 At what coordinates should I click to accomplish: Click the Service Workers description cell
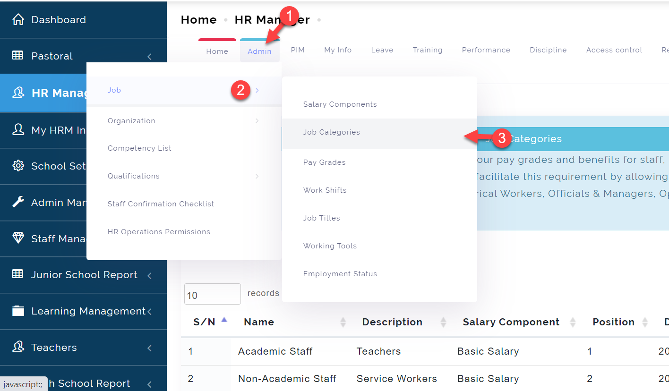(396, 379)
